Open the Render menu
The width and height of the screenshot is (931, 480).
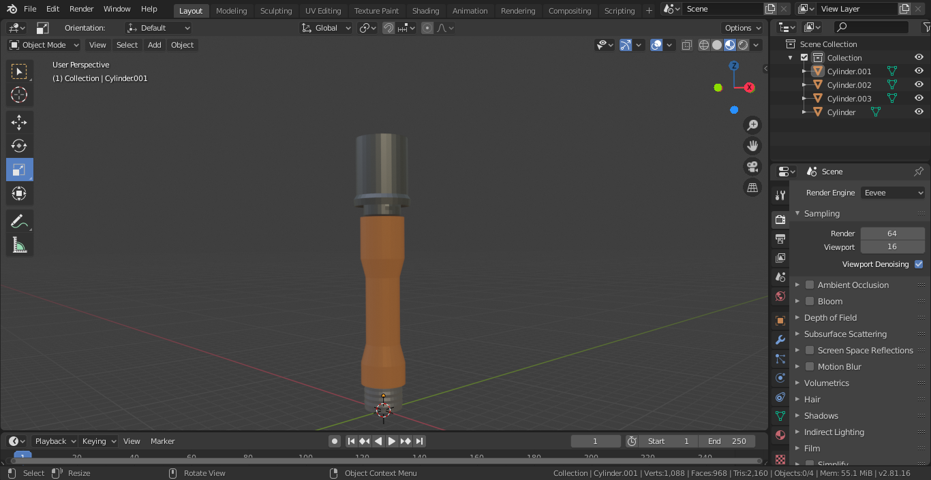81,9
